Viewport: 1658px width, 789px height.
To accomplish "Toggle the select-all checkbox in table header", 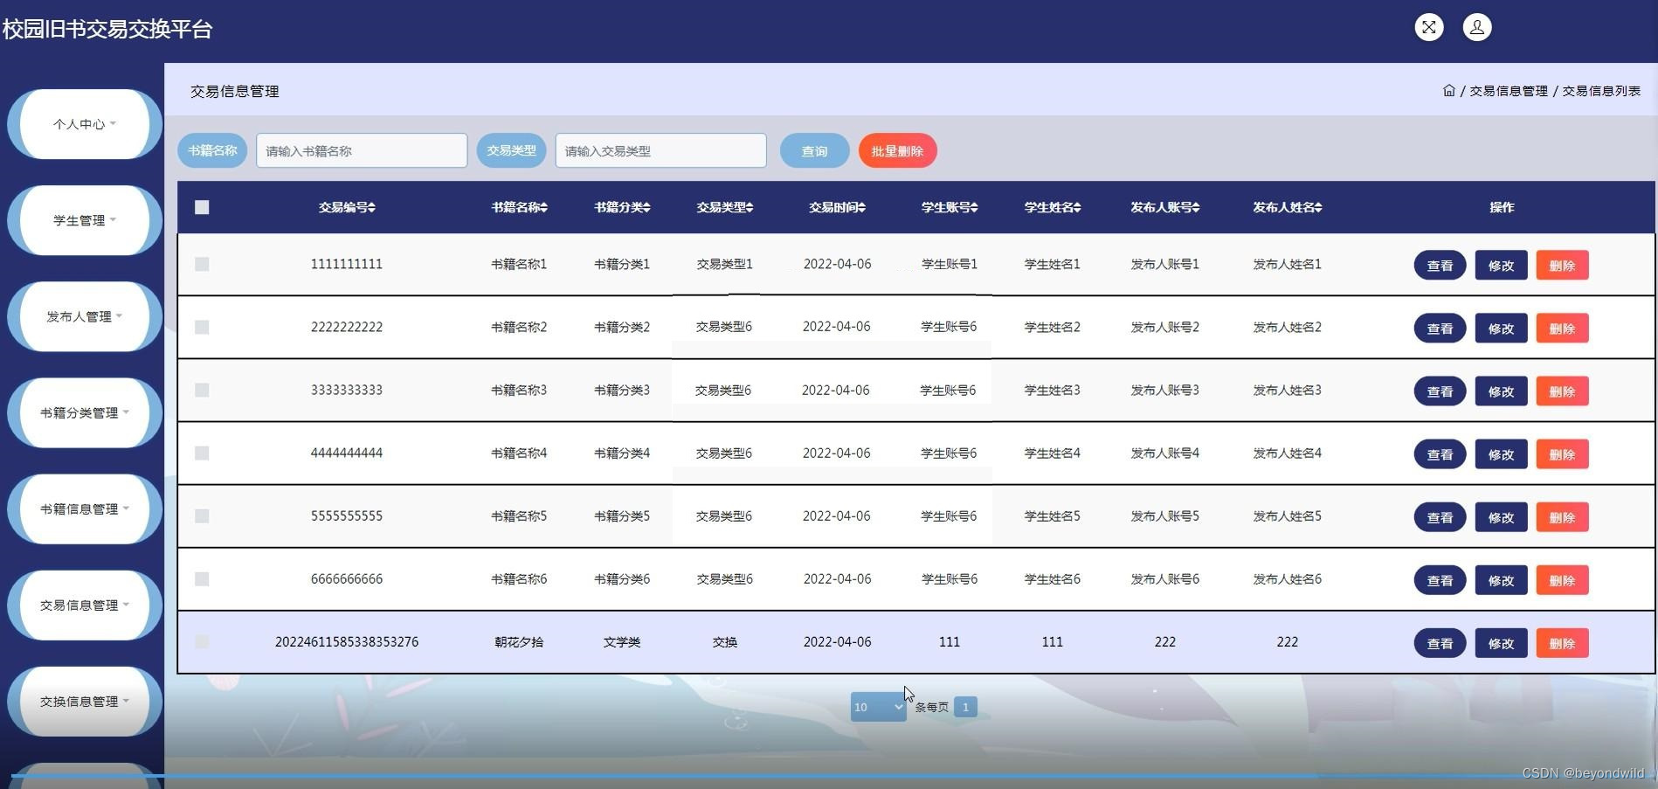I will click(202, 207).
